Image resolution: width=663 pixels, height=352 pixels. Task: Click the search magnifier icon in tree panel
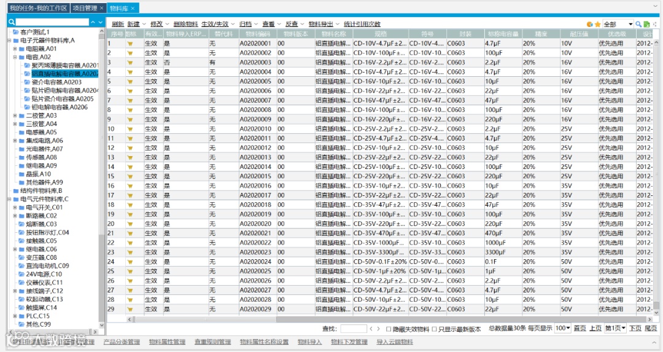(x=12, y=22)
